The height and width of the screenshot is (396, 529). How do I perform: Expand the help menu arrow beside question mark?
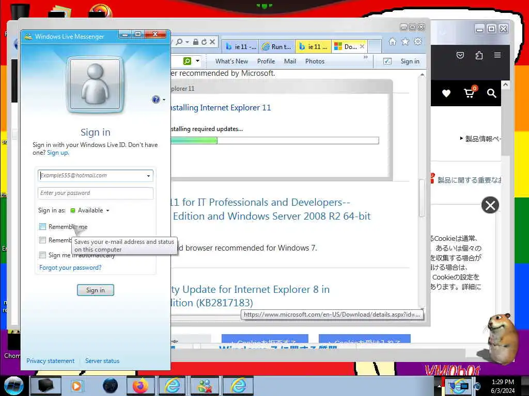(x=164, y=100)
